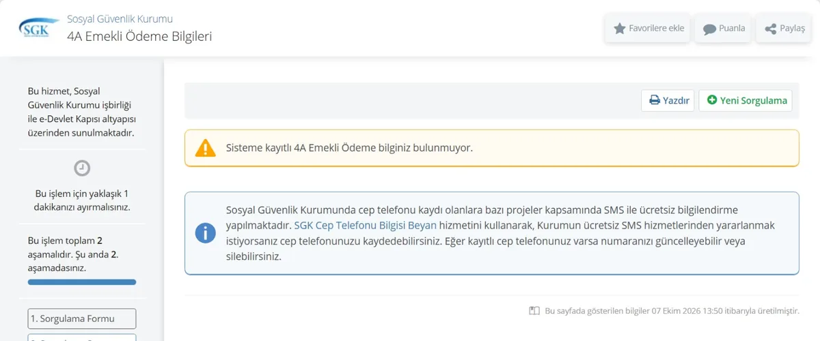820x341 pixels.
Task: Print page with Yazdır button
Action: point(668,100)
